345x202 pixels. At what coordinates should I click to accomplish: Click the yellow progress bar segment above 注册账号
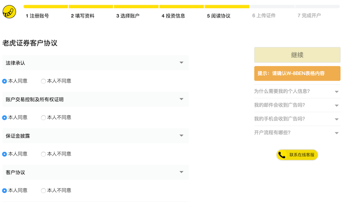tap(46, 6)
